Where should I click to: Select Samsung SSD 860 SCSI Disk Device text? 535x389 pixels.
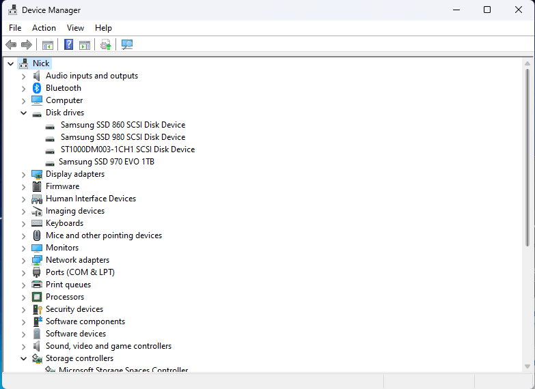(123, 125)
